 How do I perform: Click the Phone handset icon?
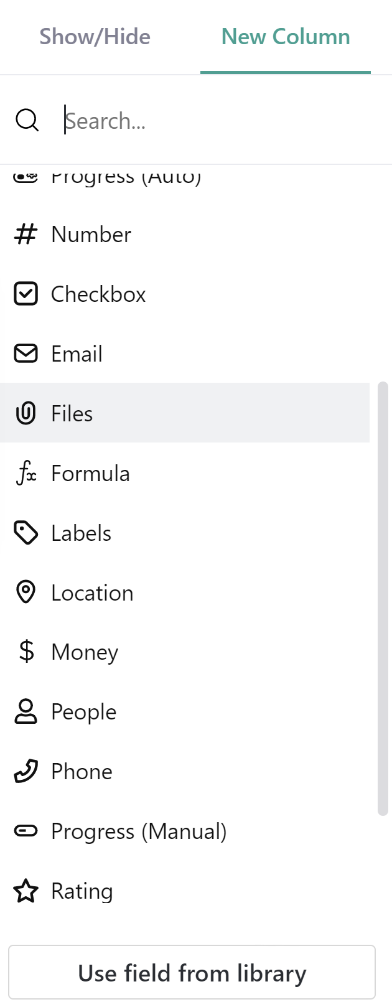point(26,771)
